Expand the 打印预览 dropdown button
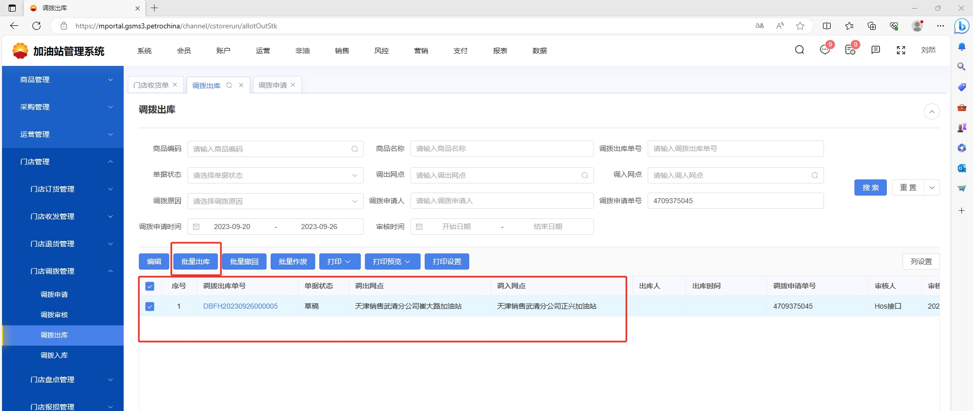This screenshot has width=973, height=411. [392, 261]
